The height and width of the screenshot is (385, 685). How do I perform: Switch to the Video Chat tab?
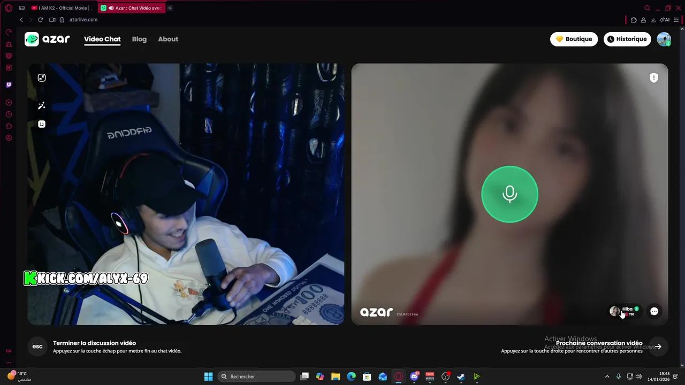(102, 39)
